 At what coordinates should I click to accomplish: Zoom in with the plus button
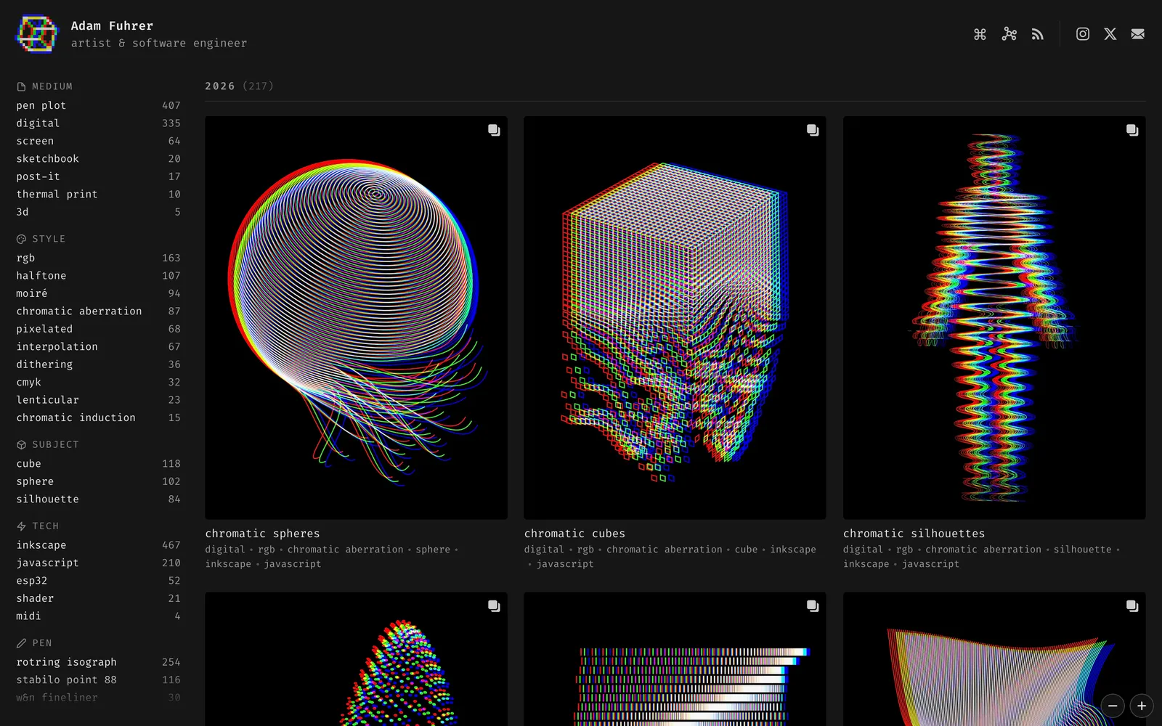click(1142, 706)
